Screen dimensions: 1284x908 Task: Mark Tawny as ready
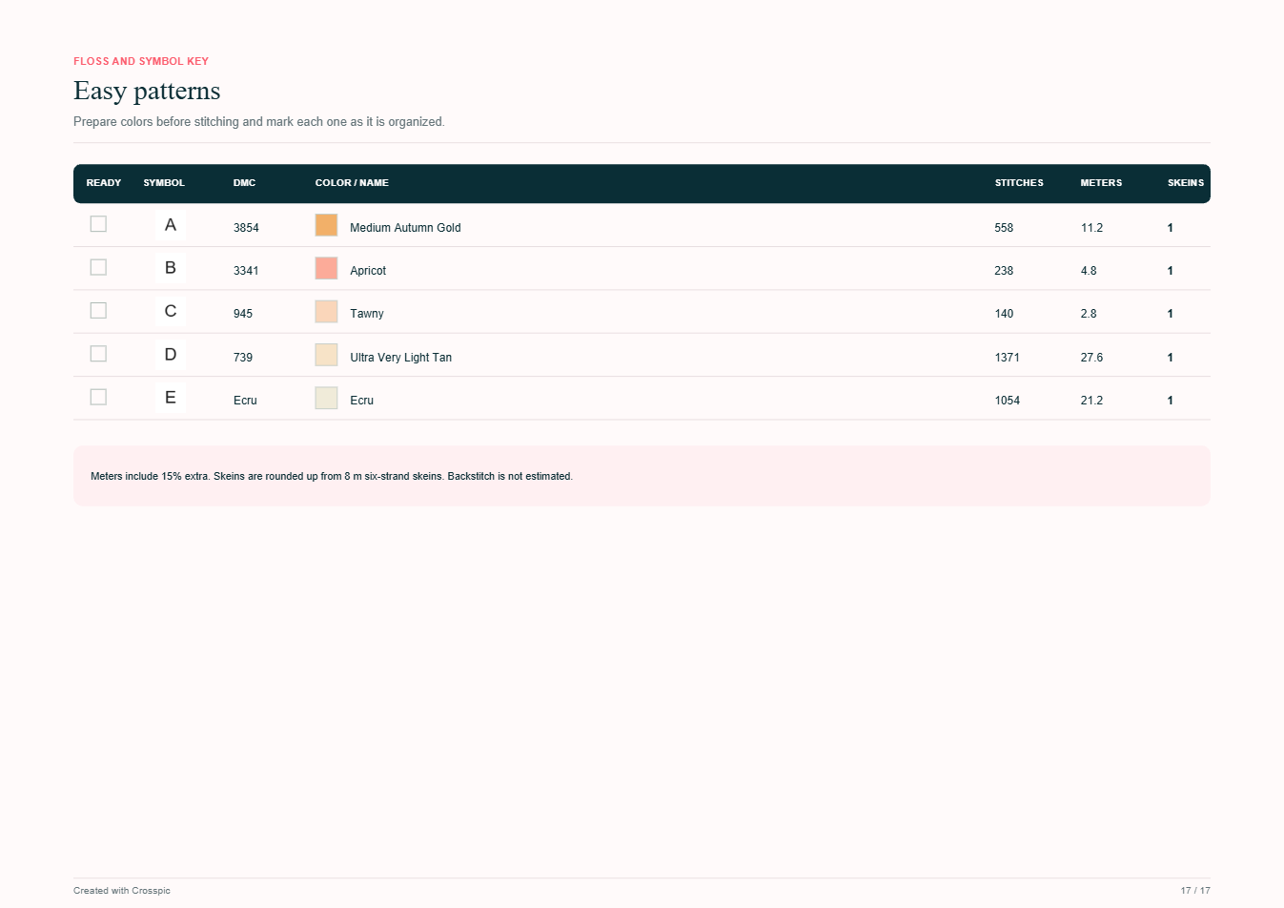pyautogui.click(x=98, y=310)
